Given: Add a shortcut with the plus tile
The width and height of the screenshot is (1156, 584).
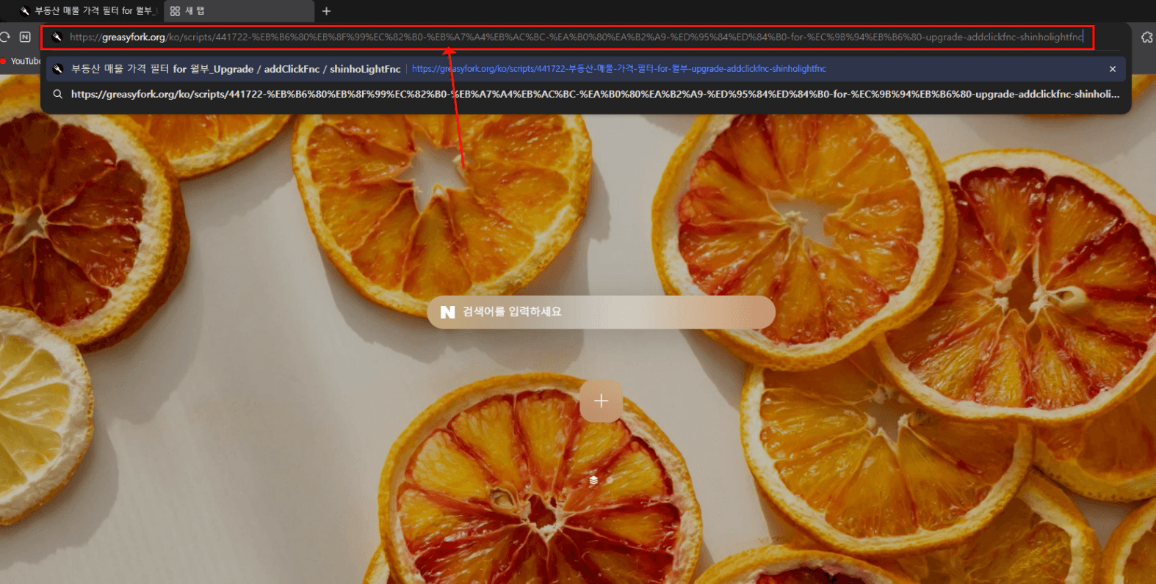Looking at the screenshot, I should coord(601,401).
